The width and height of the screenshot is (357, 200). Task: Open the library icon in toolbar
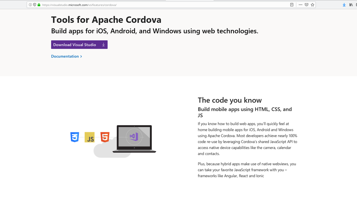[x=351, y=5]
